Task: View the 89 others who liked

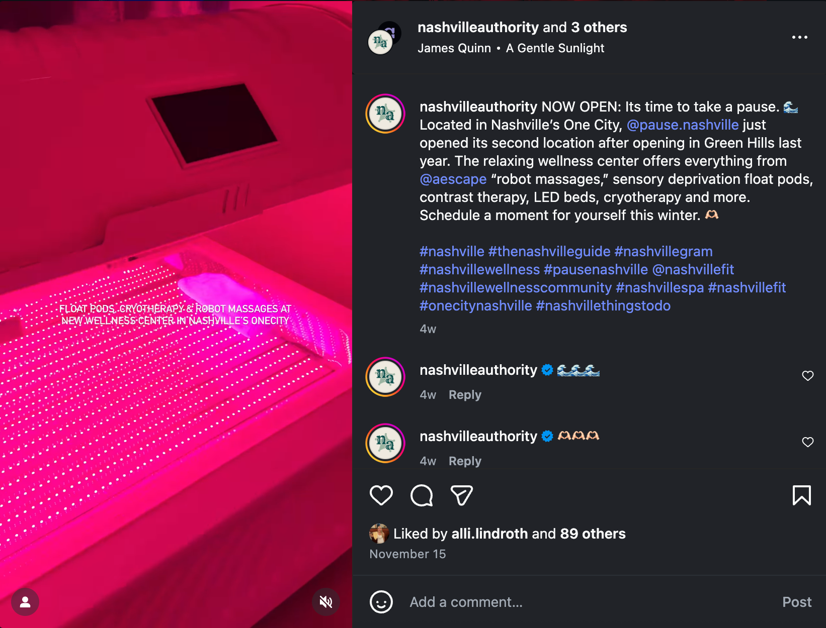Action: pos(593,534)
